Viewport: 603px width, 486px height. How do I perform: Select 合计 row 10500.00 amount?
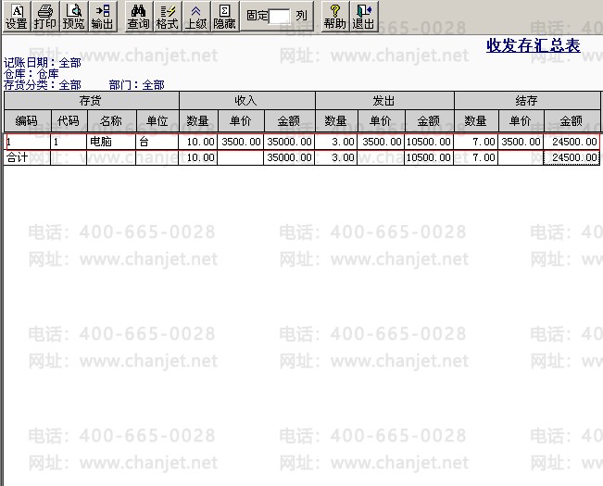[x=429, y=157]
